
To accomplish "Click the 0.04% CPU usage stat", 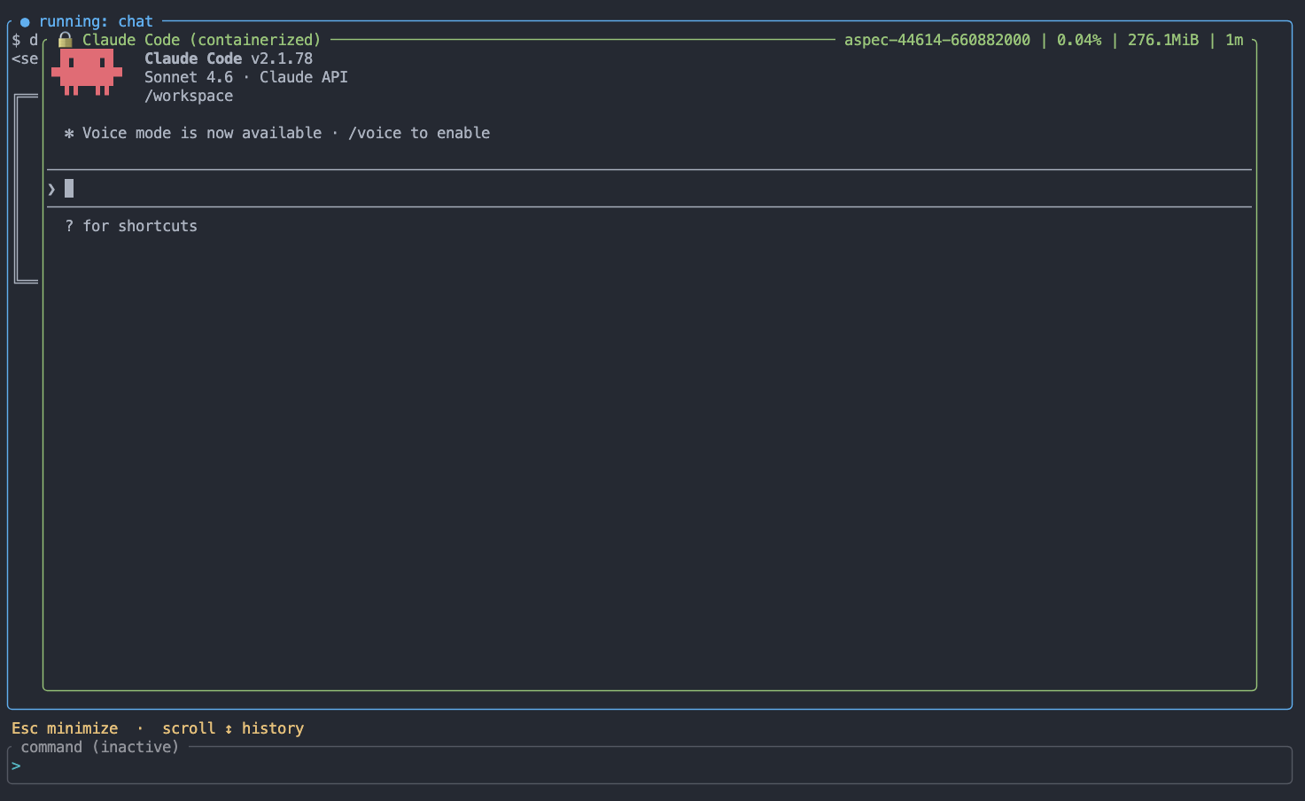I will (x=1078, y=40).
